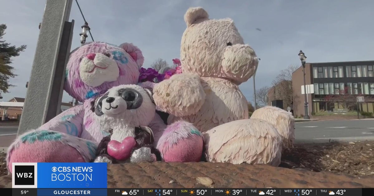
Task: Click the THU day label
Action: point(324,192)
